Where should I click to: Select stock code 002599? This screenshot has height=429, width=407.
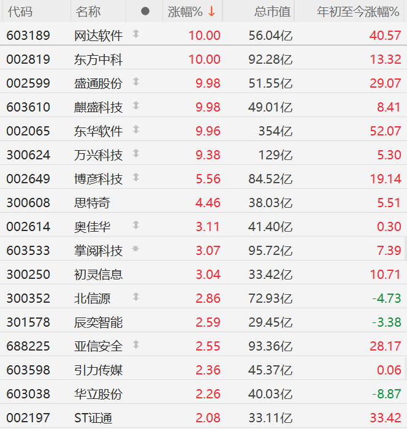pyautogui.click(x=28, y=83)
